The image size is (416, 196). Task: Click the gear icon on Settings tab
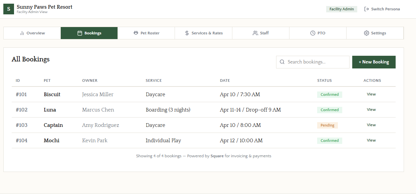pyautogui.click(x=367, y=33)
